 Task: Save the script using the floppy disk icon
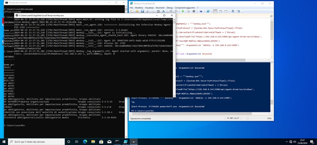point(142,11)
